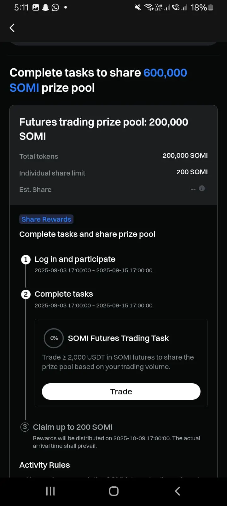The image size is (227, 506).
Task: Tap Claim up to 200 SOMI step
Action: click(x=73, y=427)
